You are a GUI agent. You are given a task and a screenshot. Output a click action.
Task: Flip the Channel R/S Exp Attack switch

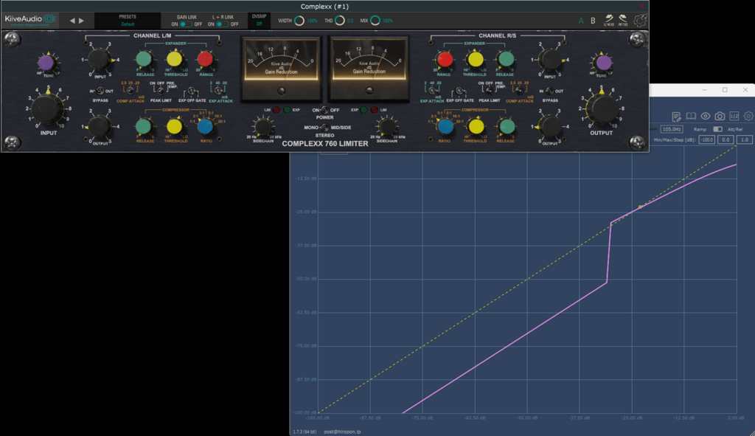(x=432, y=91)
